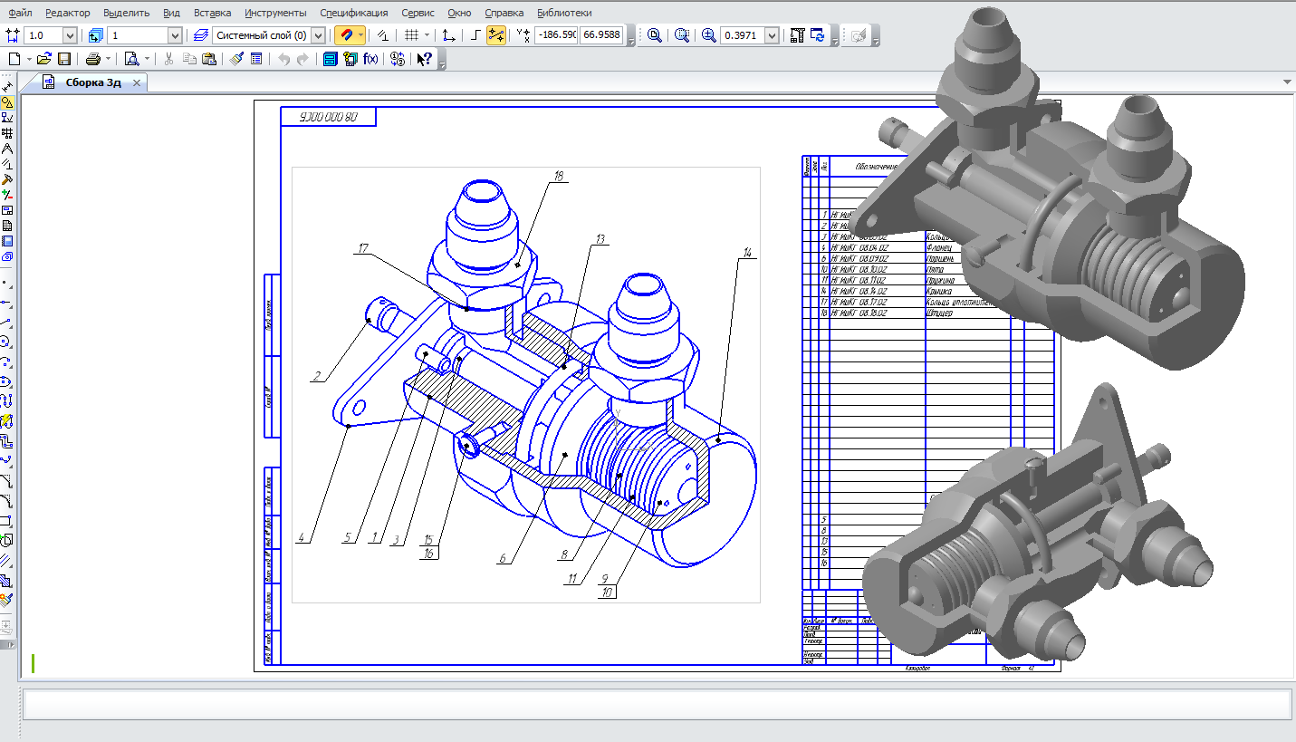Click the X coordinate field showing -186.590

coord(557,35)
